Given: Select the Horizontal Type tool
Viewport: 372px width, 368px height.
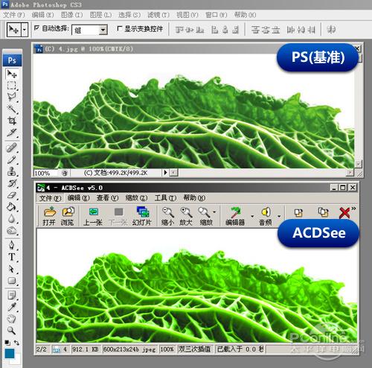Looking at the screenshot, I should (x=11, y=257).
